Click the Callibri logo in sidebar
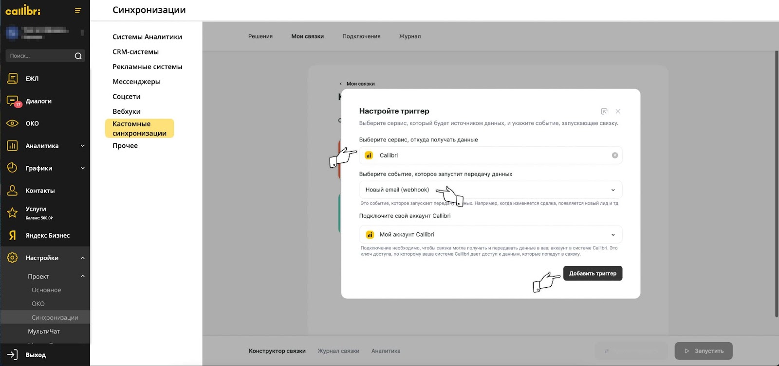This screenshot has width=779, height=366. tap(23, 10)
